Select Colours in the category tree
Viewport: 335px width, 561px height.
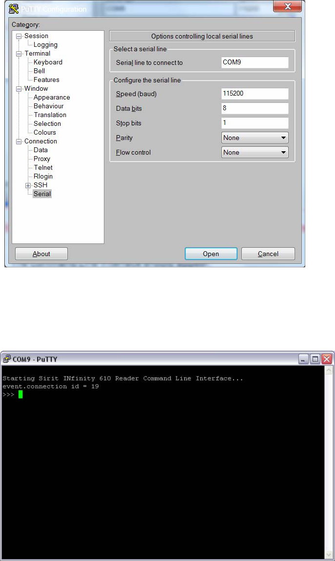[45, 132]
